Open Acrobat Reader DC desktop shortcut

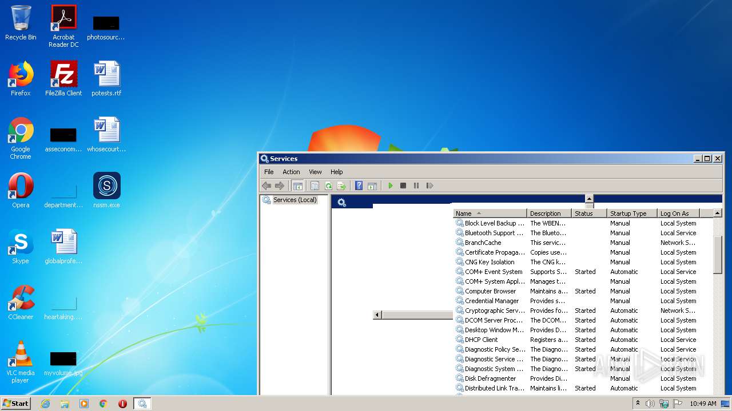coord(63,26)
